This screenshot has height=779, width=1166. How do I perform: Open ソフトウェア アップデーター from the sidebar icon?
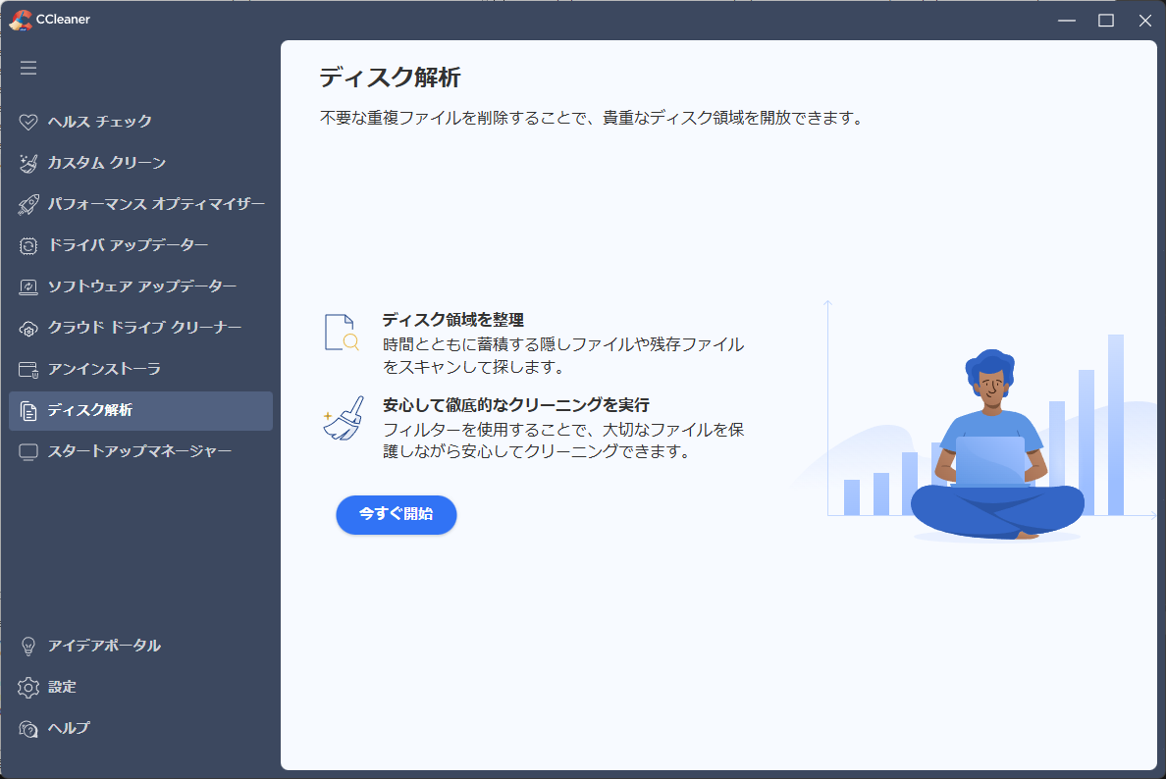pos(27,286)
